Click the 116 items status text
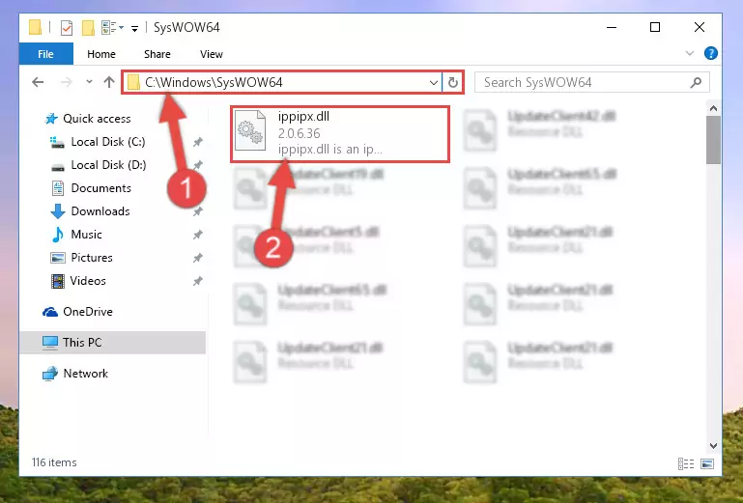The width and height of the screenshot is (743, 503). [x=54, y=462]
